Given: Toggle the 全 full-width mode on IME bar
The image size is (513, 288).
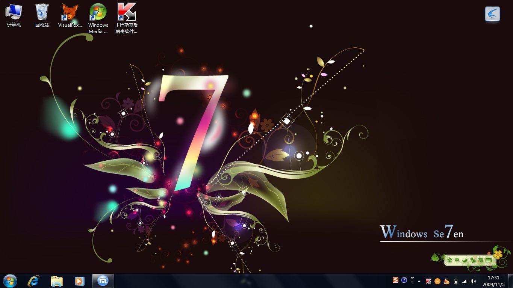Looking at the screenshot, I should point(450,260).
